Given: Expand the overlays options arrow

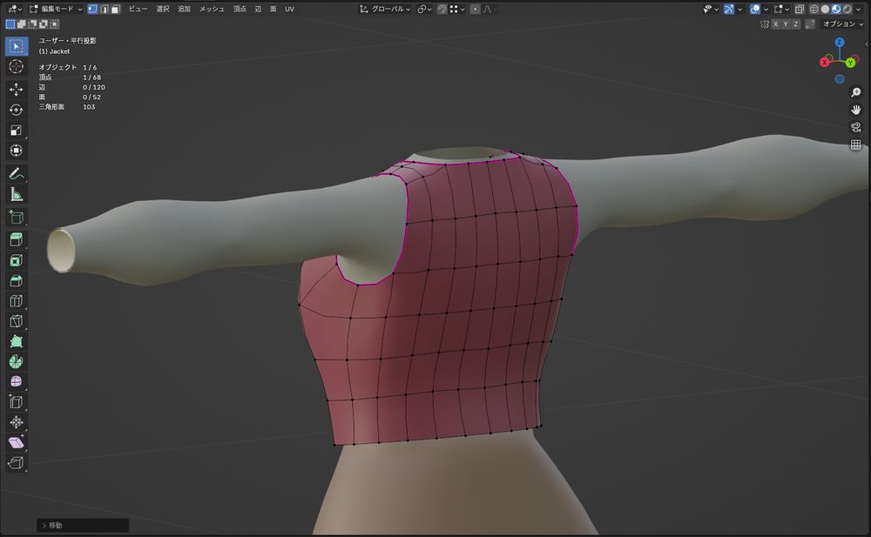Looking at the screenshot, I should [x=766, y=9].
